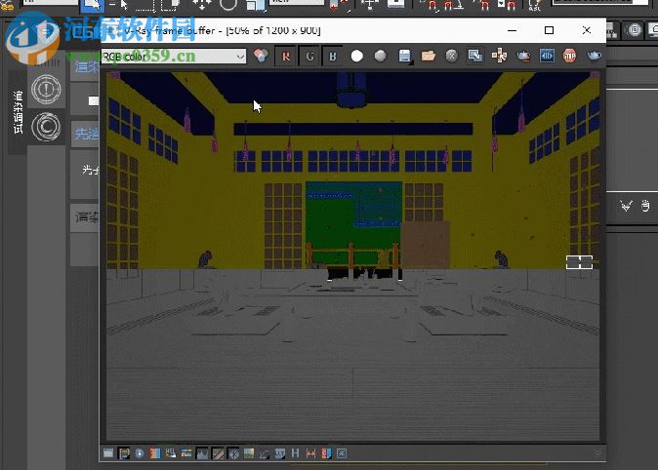658x470 pixels.
Task: Click branching arrow icon in right panel
Action: 626,206
